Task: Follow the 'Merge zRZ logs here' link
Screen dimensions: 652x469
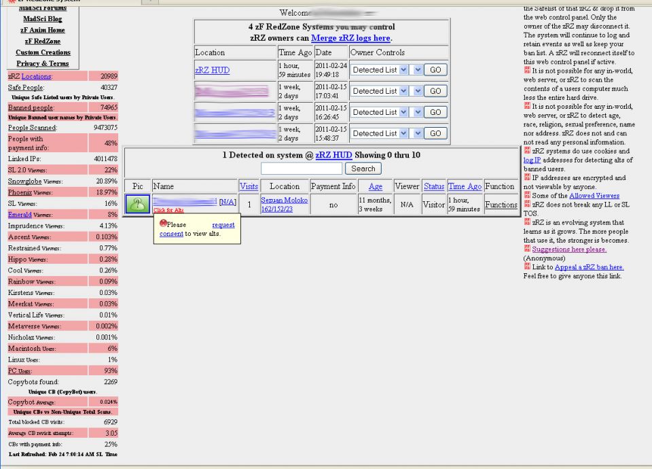Action: 350,38
